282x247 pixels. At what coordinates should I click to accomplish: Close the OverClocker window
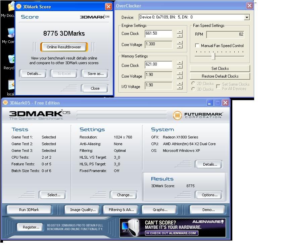coord(249,6)
